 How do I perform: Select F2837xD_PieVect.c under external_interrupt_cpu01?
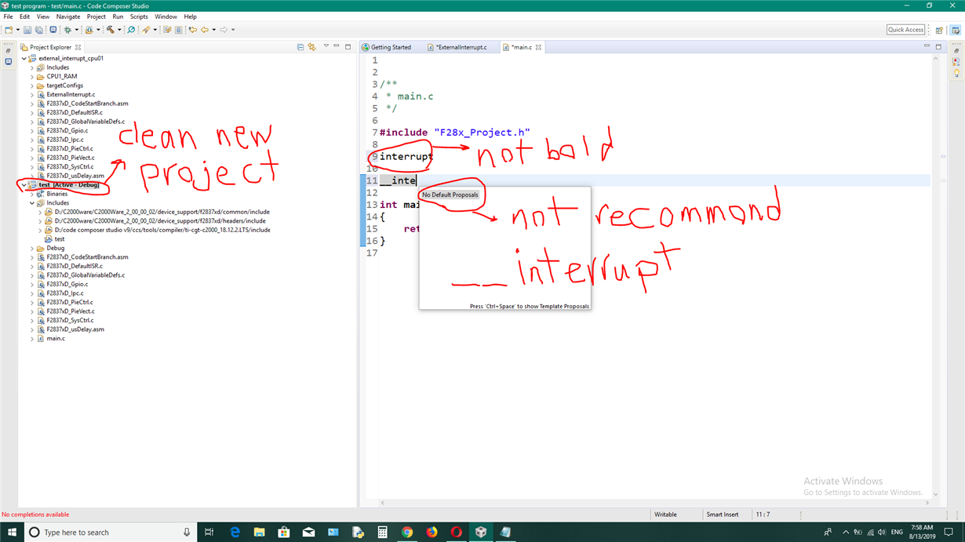click(71, 158)
